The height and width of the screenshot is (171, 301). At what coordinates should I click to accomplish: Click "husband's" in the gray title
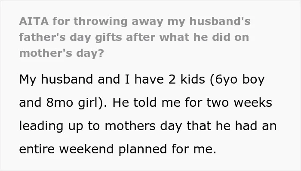[220, 21]
